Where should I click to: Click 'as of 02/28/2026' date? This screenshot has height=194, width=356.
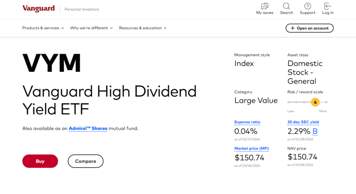pos(300,139)
